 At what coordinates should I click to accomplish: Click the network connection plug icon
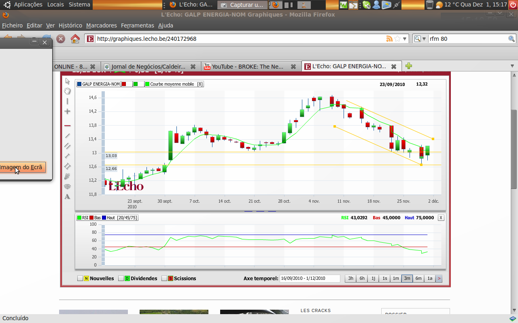pyautogui.click(x=396, y=5)
